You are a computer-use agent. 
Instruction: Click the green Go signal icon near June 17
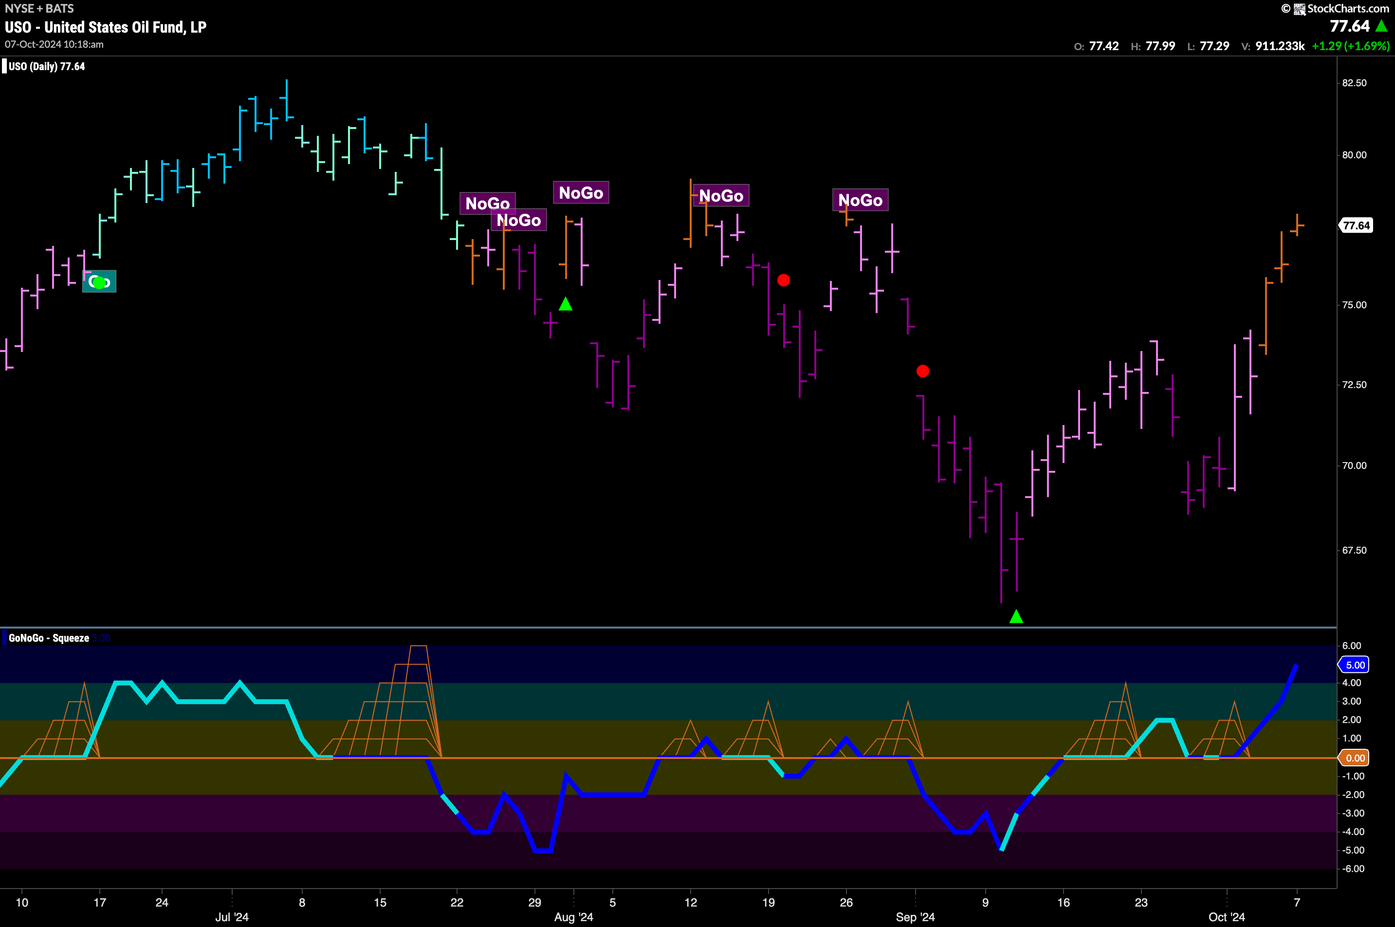click(x=99, y=282)
